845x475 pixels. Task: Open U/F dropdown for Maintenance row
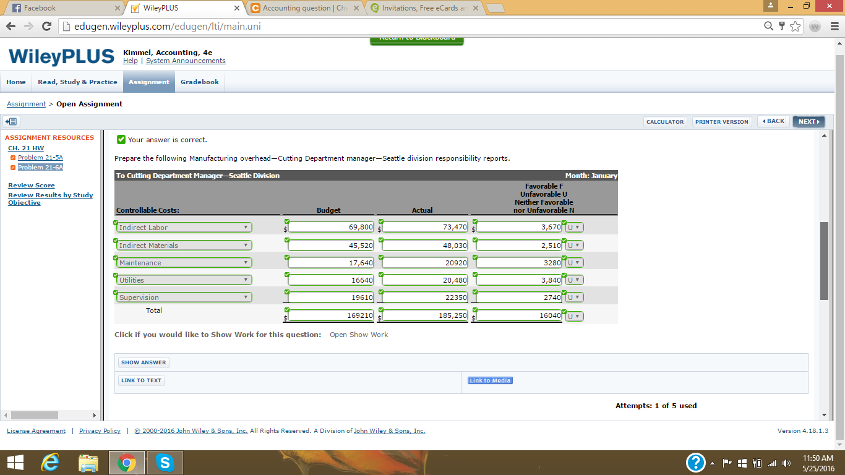[x=573, y=263]
